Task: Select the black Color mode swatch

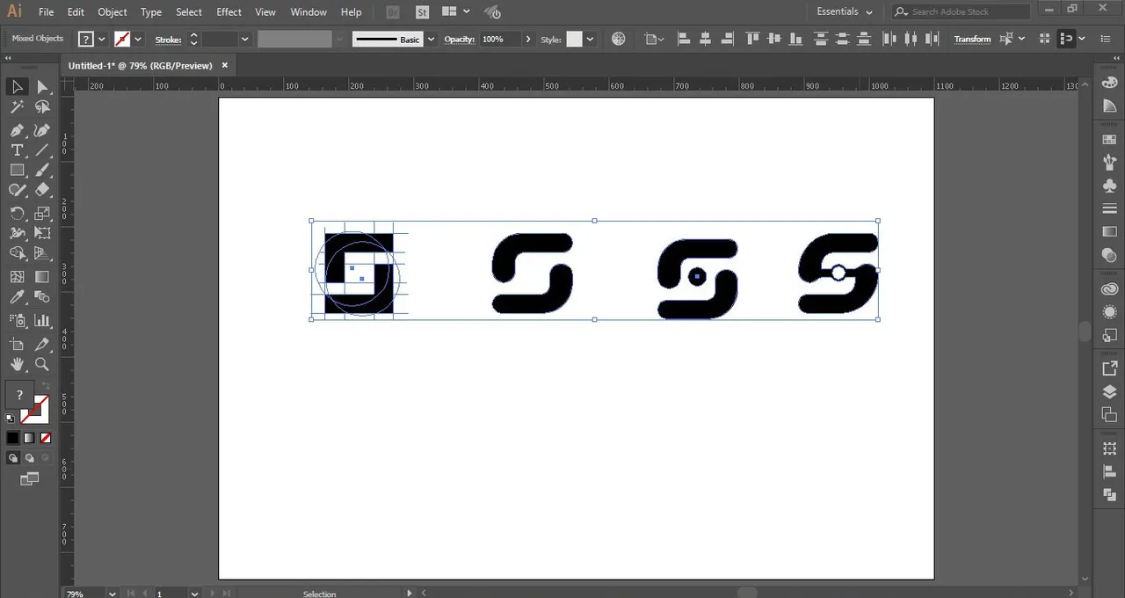Action: pos(12,437)
